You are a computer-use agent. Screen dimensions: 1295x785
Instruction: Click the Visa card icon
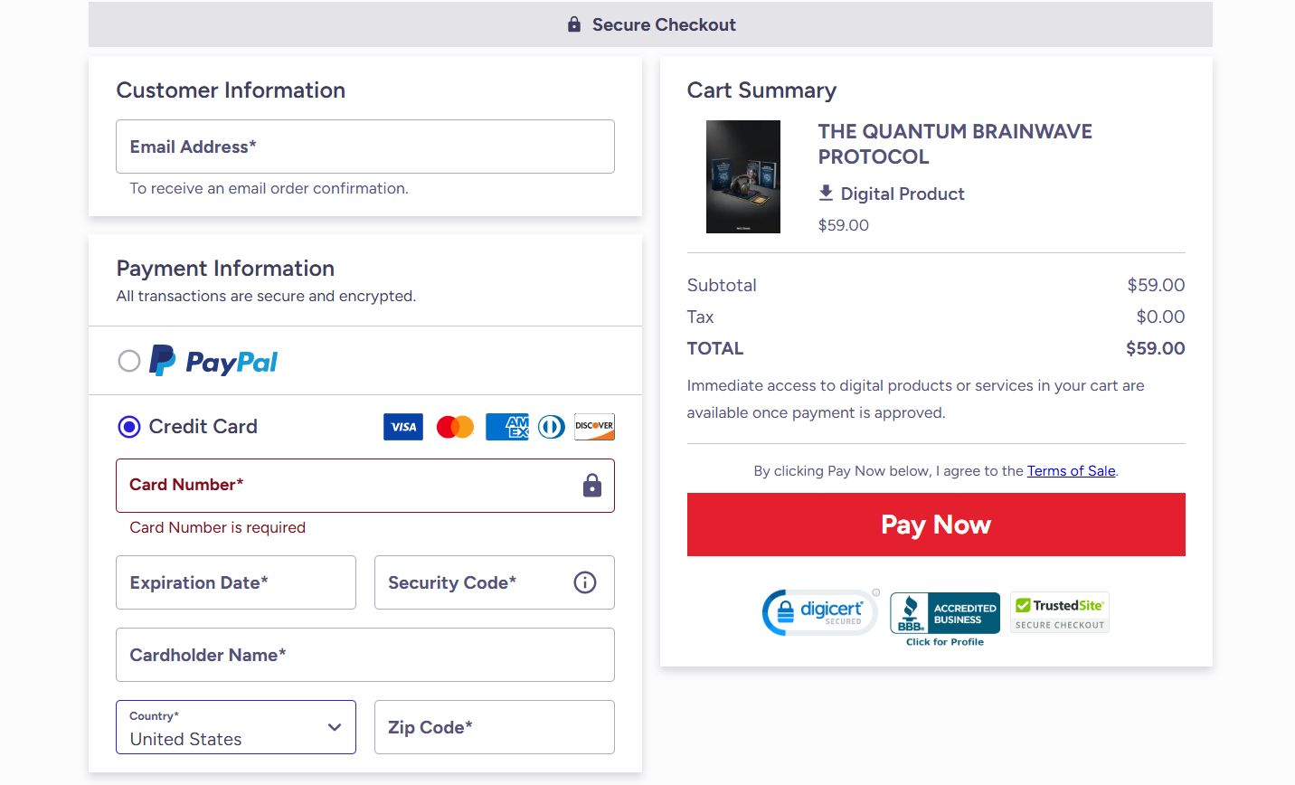pos(403,426)
